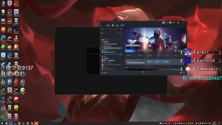
Task: Open the Steam account avatar menu
Action: pyautogui.click(x=170, y=23)
